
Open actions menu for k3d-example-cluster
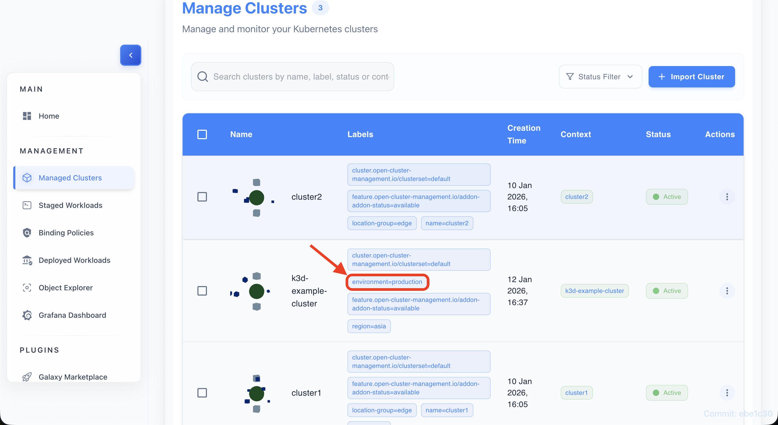pos(727,291)
